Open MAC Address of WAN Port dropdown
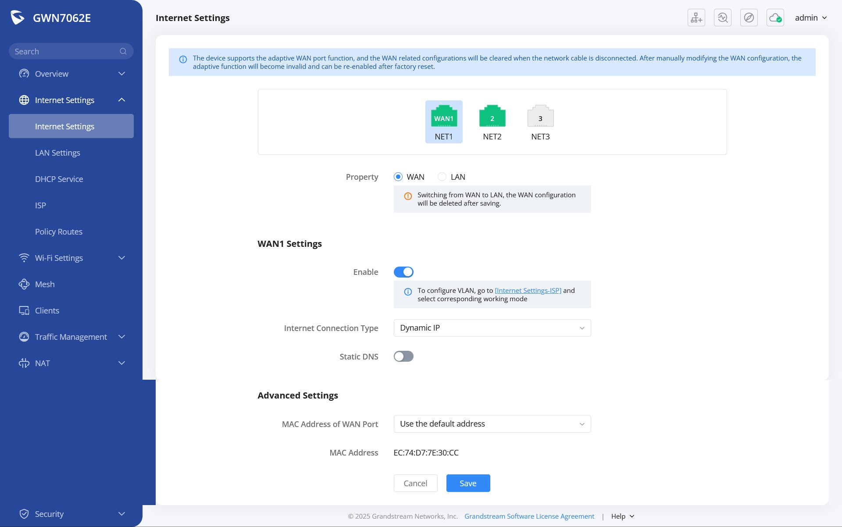This screenshot has width=842, height=527. click(x=492, y=424)
